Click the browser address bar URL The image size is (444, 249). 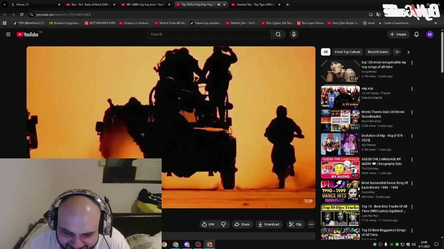63,15
